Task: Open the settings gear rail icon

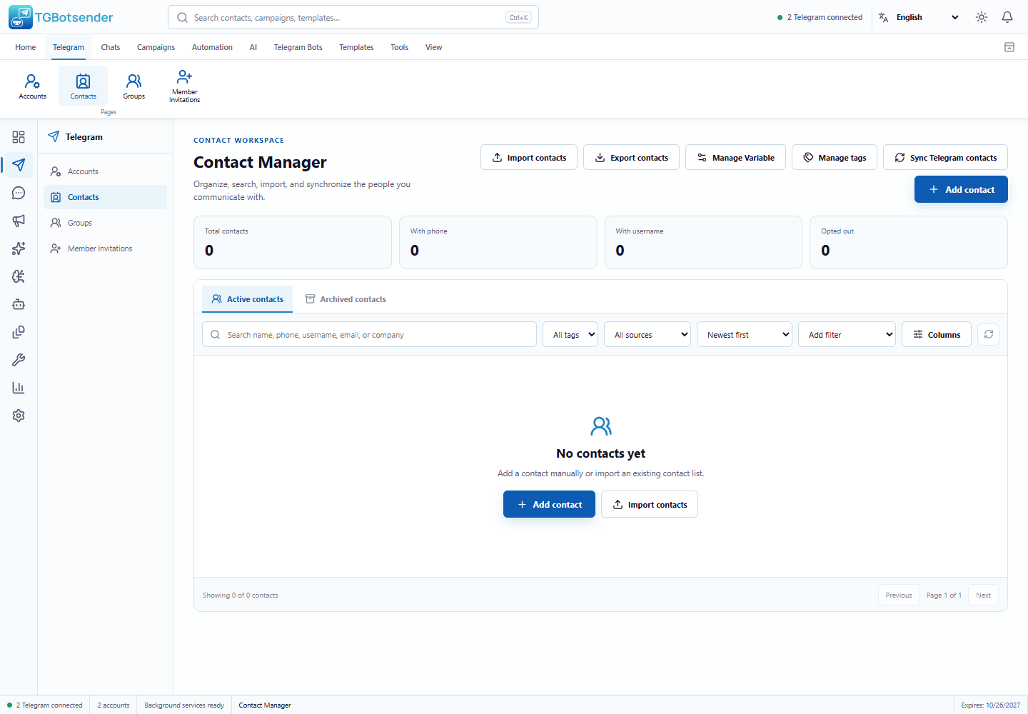Action: (19, 416)
